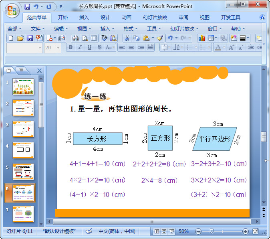The image size is (270, 239).
Task: Select slide 7 thumbnail
Action: (23, 214)
